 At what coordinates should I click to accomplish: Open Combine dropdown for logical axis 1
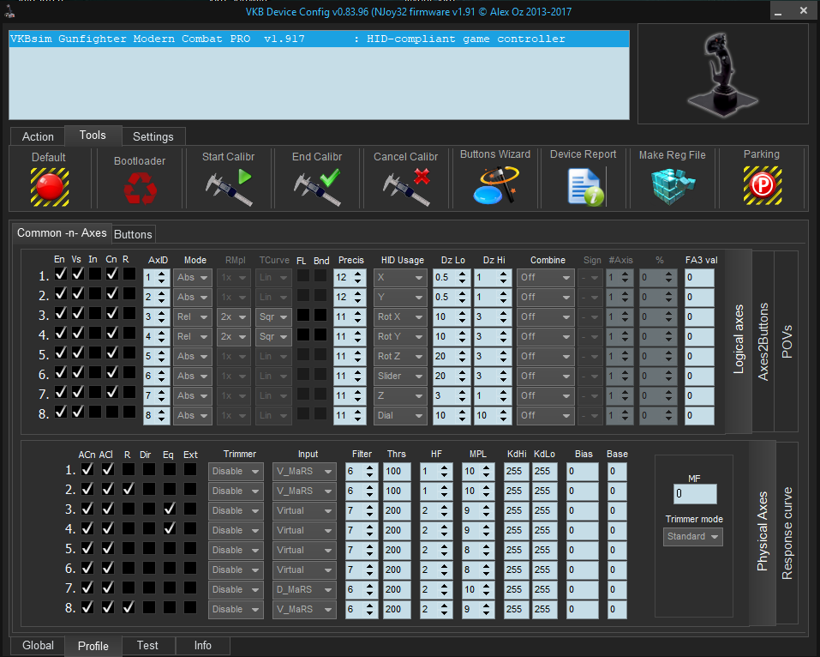coord(545,277)
